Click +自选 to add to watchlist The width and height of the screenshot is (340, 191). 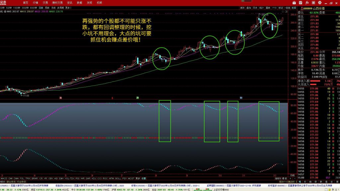tap(287, 7)
